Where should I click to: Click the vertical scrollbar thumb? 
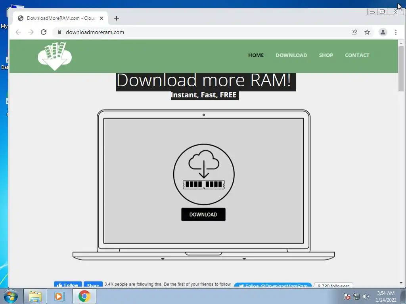click(401, 69)
